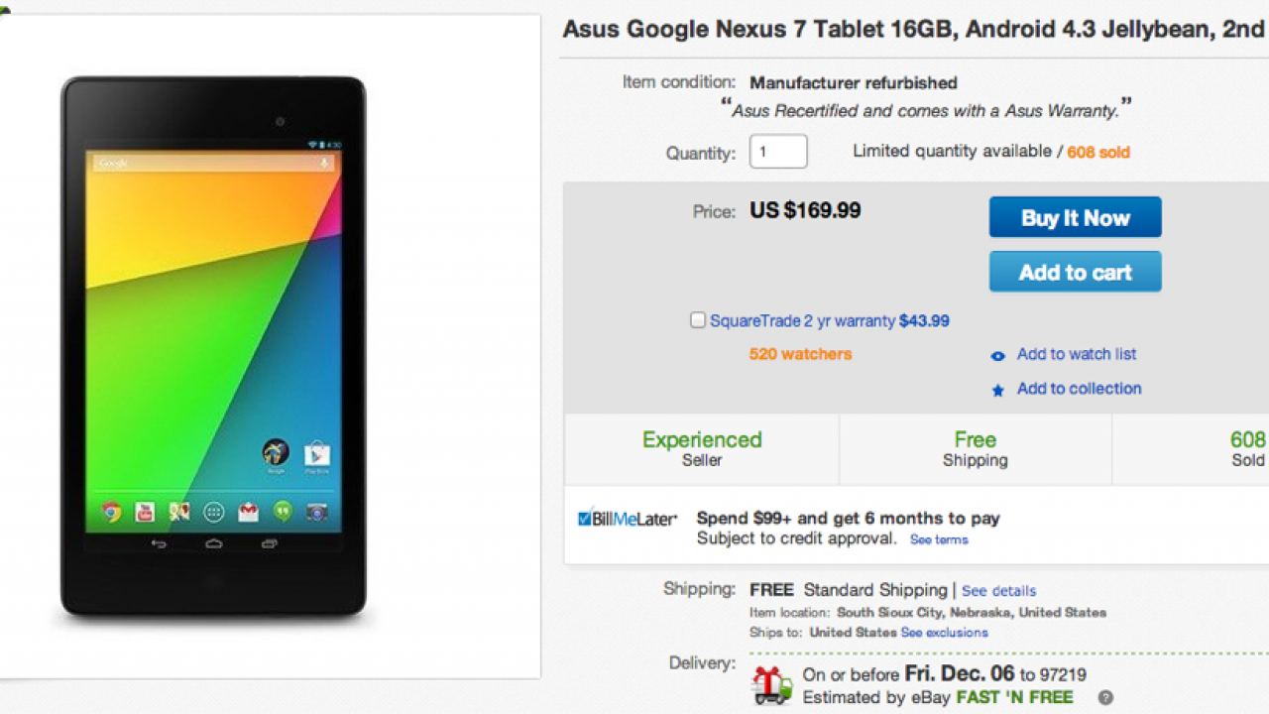Open Add to collection link
This screenshot has height=714, width=1269.
click(x=1079, y=389)
